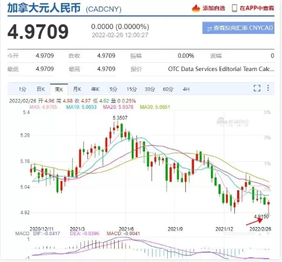
Task: Switch to the 月K chart tab
Action: pyautogui.click(x=77, y=89)
